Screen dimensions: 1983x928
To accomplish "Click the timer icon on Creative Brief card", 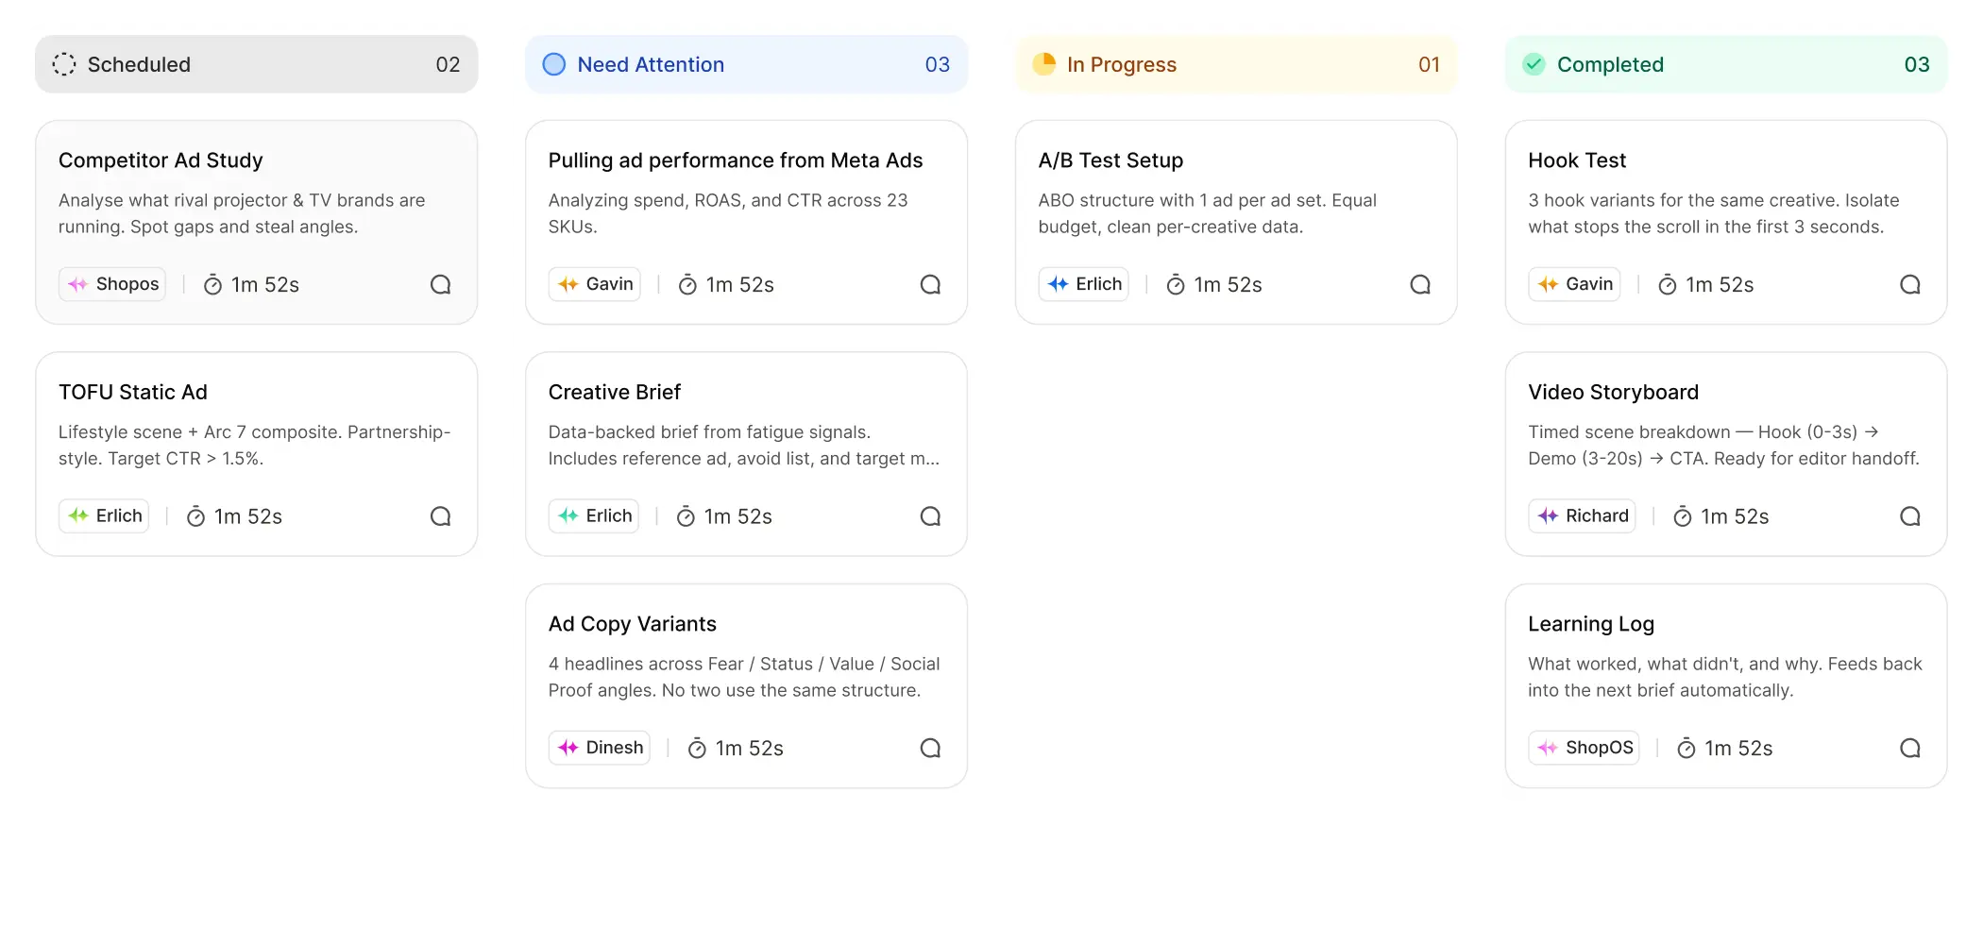I will pos(685,516).
